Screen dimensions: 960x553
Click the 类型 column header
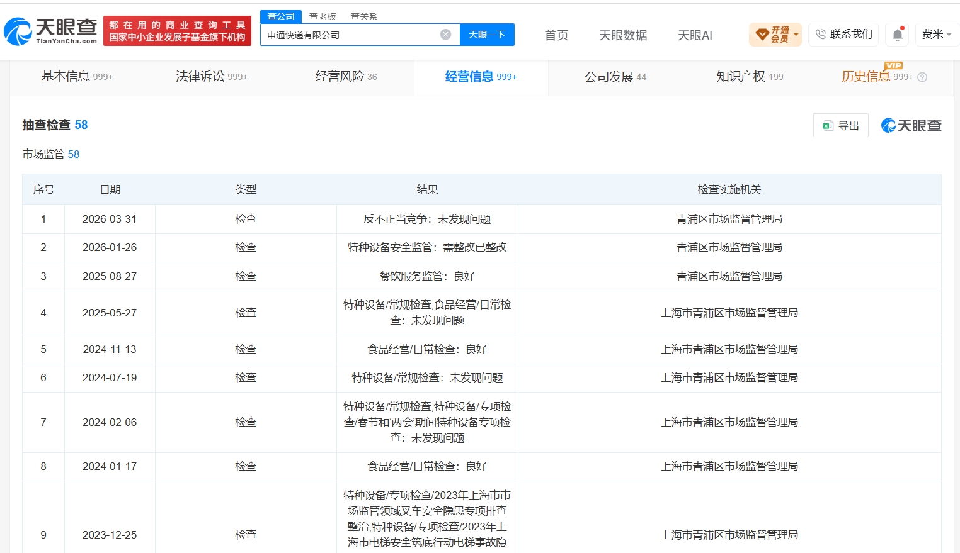pos(246,189)
